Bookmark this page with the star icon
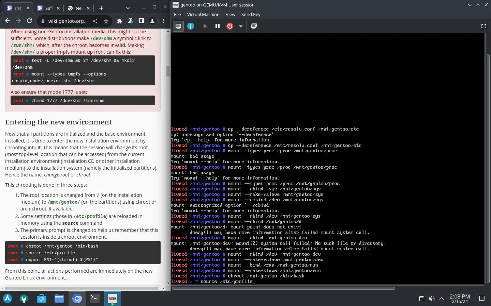This screenshot has height=306, width=491. [x=106, y=21]
